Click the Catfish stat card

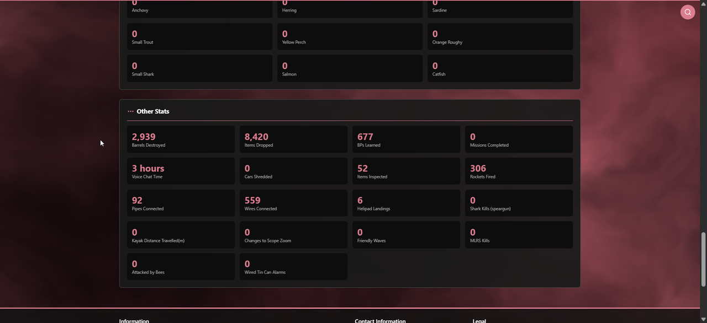[500, 68]
